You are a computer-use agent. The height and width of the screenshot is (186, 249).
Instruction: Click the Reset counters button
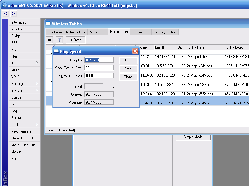point(75,40)
